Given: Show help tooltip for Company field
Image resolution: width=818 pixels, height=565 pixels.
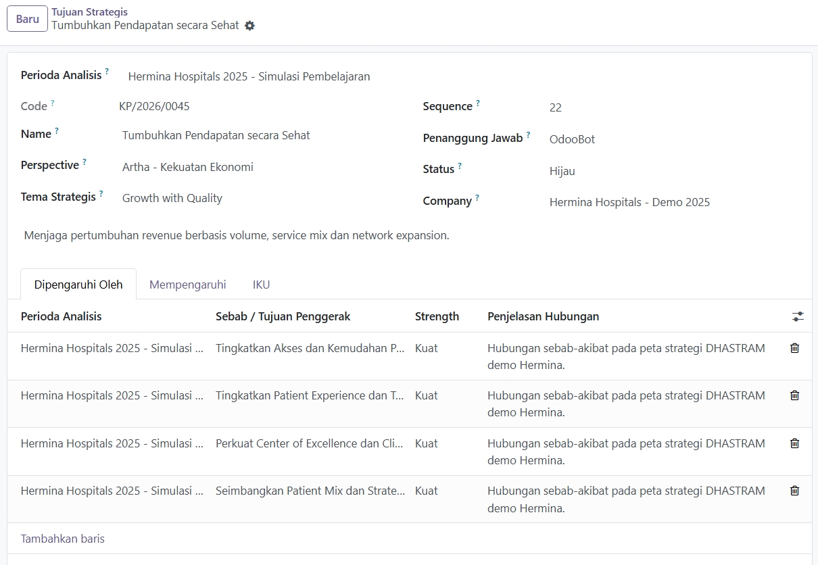Looking at the screenshot, I should (x=477, y=197).
